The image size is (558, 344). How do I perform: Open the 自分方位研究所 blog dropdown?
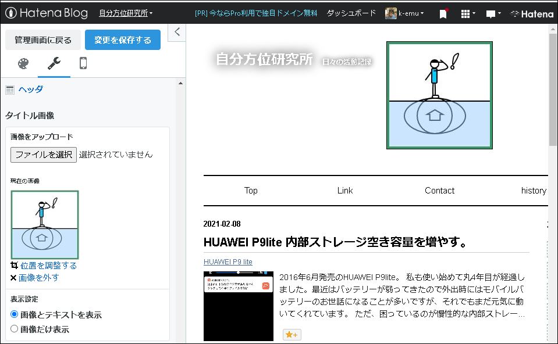pyautogui.click(x=126, y=13)
